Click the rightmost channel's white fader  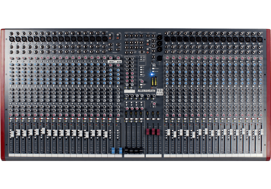(261, 132)
